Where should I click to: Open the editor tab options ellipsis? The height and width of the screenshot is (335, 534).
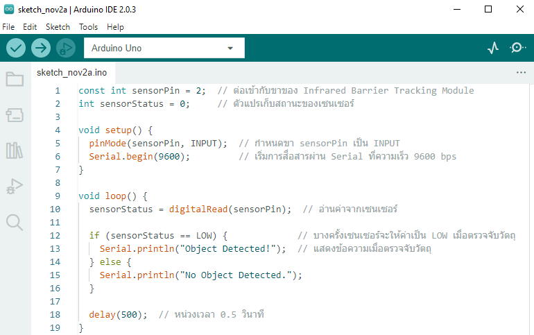pos(521,72)
